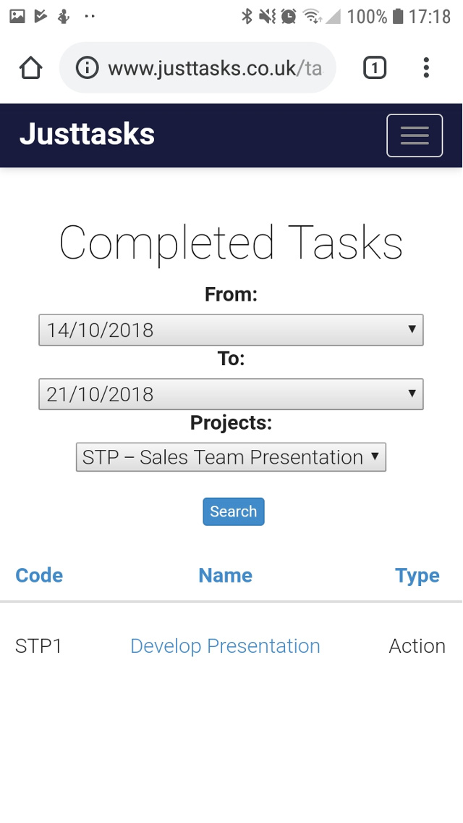This screenshot has width=463, height=823.
Task: Tap the Bluetooth status bar icon
Action: [x=247, y=16]
